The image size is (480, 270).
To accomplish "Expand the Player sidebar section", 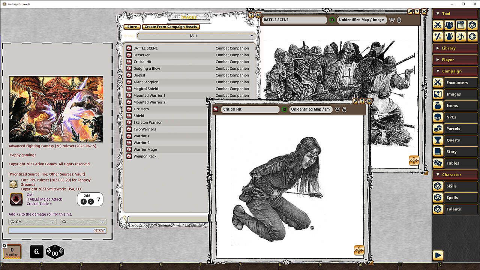I will click(455, 60).
